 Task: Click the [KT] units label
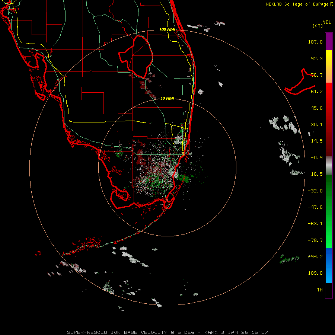(318, 26)
